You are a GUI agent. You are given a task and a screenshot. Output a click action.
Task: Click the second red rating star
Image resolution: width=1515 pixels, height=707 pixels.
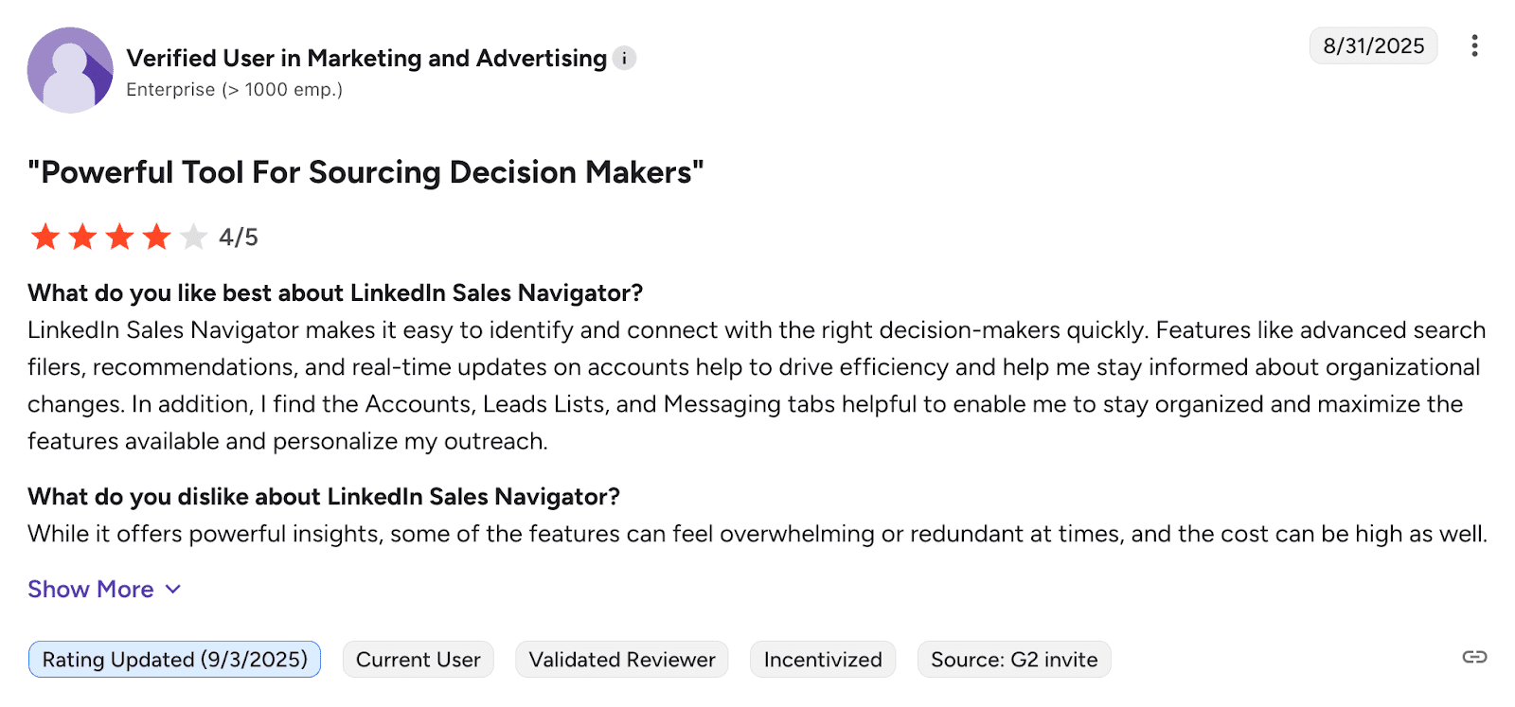[82, 237]
